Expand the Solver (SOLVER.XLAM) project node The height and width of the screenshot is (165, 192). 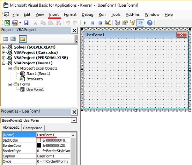click(x=4, y=47)
